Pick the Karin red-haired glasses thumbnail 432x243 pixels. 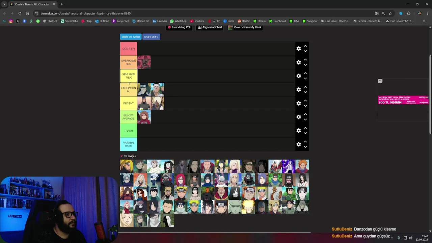[181, 180]
